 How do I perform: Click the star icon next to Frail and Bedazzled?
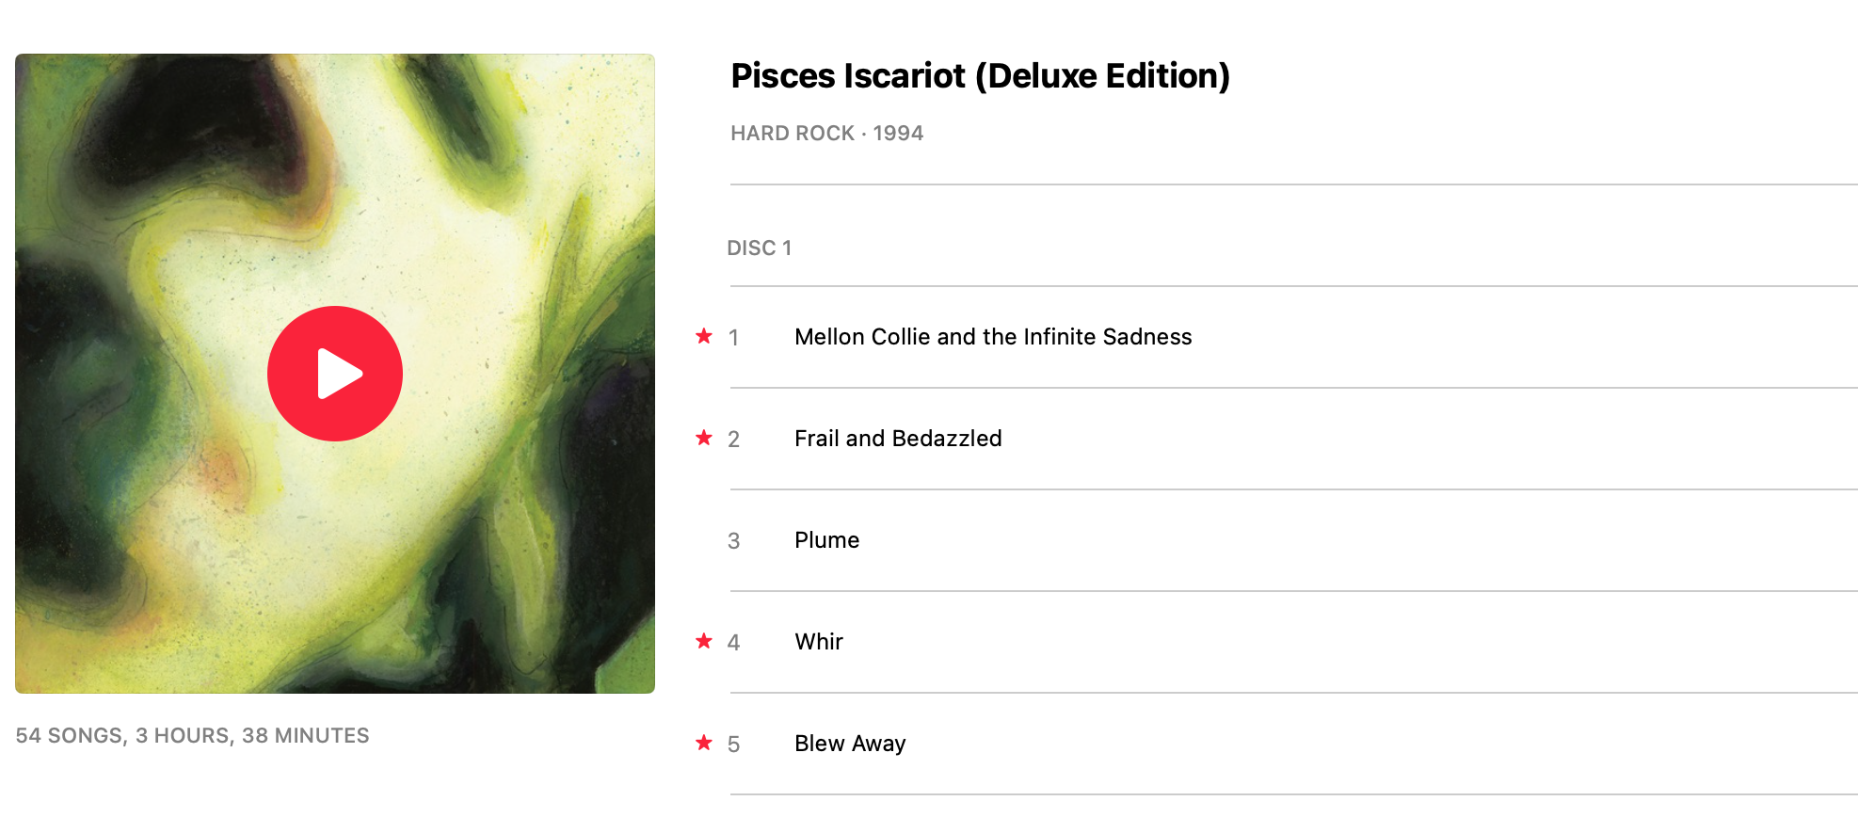(704, 438)
